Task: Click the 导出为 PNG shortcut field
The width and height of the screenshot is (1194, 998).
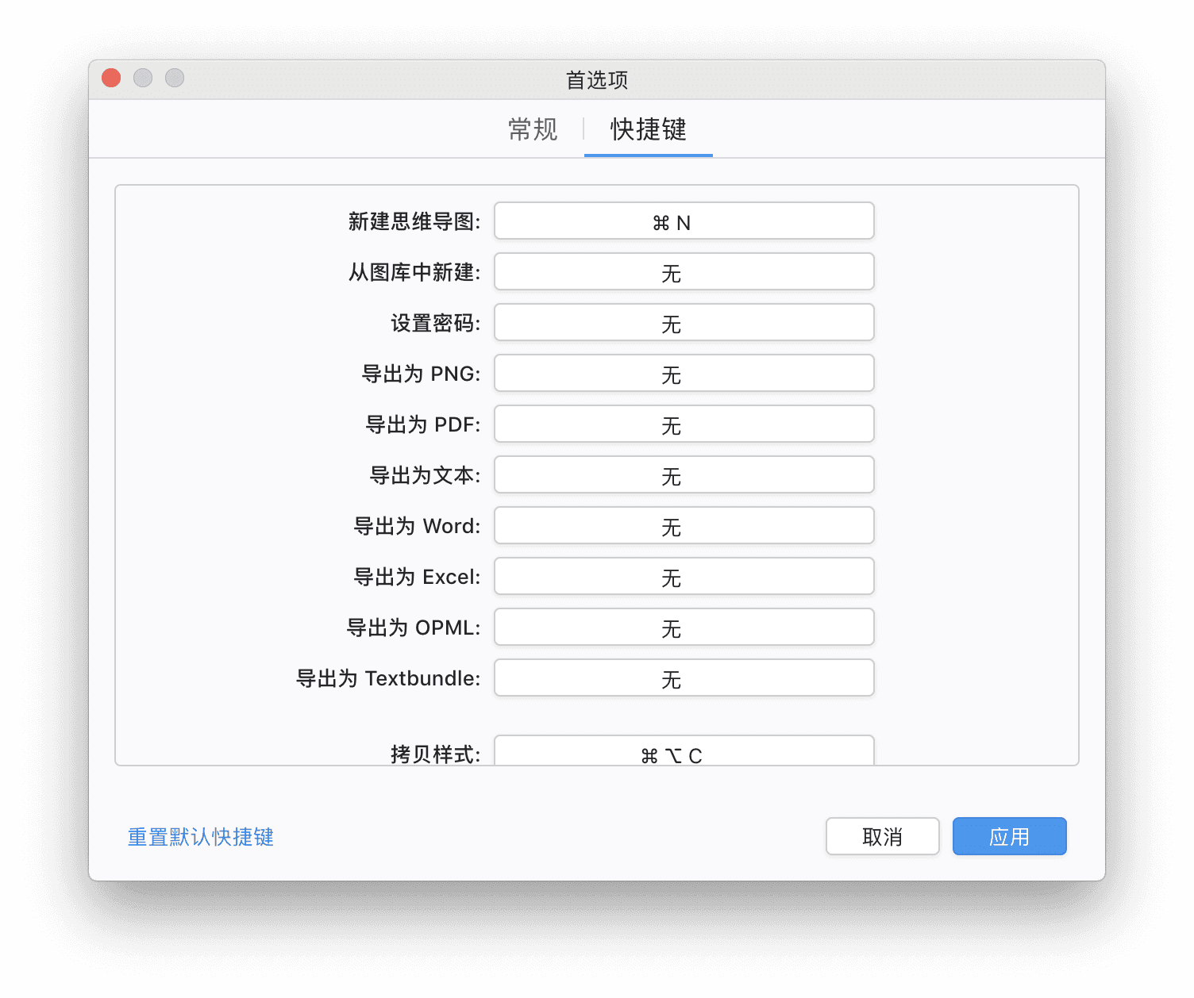Action: click(x=683, y=373)
